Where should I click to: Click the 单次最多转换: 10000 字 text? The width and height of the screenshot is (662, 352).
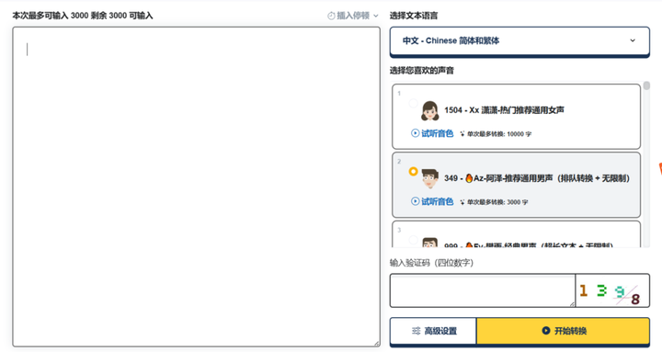point(499,134)
